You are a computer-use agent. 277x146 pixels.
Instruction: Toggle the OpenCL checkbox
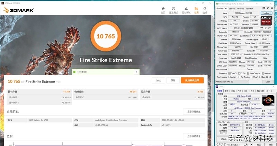pyautogui.click(x=229, y=73)
